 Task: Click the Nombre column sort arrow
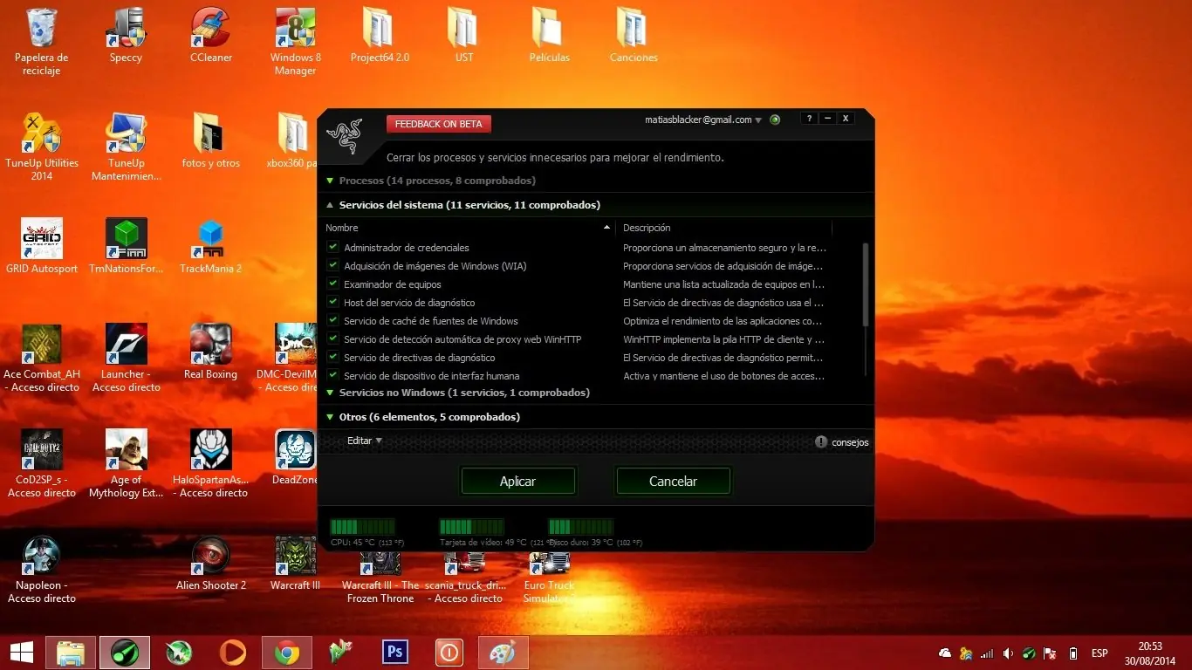[x=607, y=228]
